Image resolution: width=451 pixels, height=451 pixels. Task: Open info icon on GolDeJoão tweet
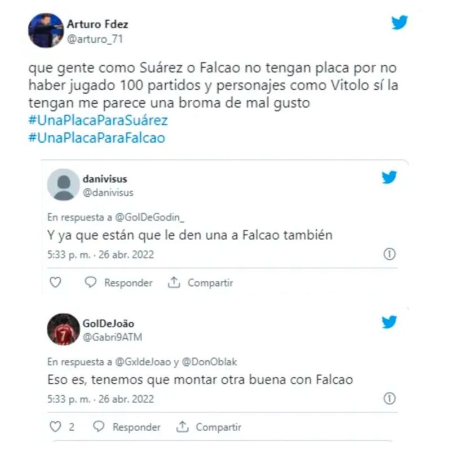[390, 399]
